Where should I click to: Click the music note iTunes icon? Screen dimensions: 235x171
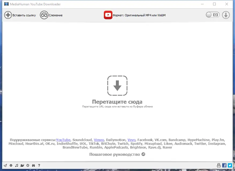pyautogui.click(x=16, y=165)
